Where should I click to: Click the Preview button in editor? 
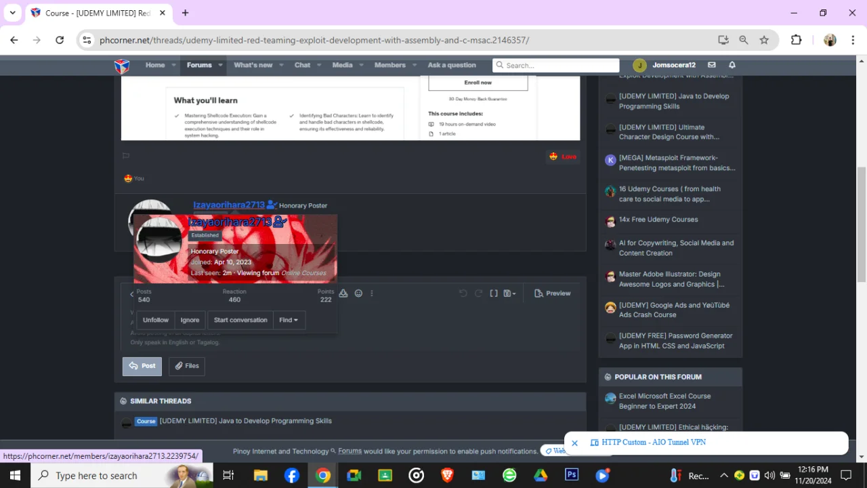click(x=553, y=293)
